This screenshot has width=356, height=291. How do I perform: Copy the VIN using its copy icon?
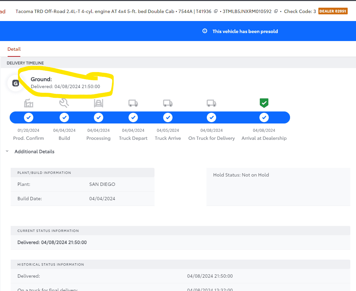click(x=276, y=11)
